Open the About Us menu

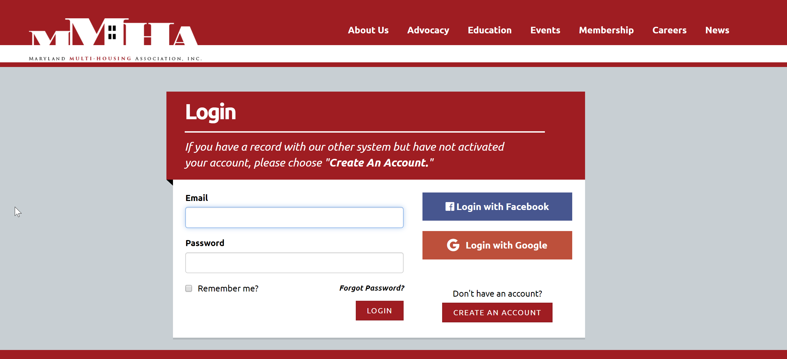click(x=368, y=30)
